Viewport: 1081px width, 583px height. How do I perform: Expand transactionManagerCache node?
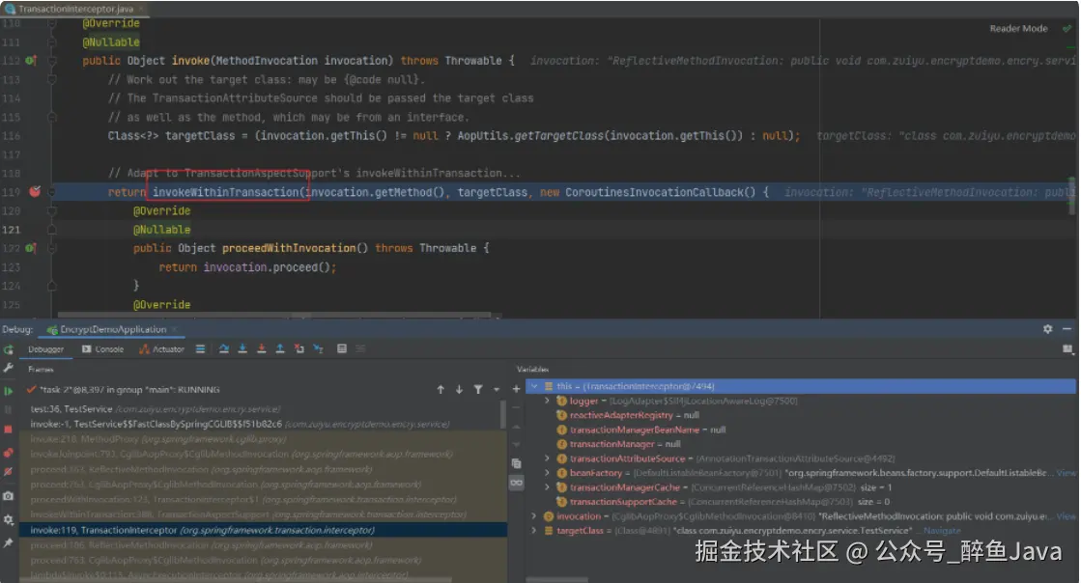click(548, 487)
